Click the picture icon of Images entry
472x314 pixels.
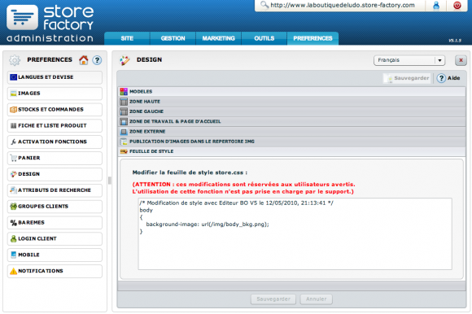click(x=13, y=94)
